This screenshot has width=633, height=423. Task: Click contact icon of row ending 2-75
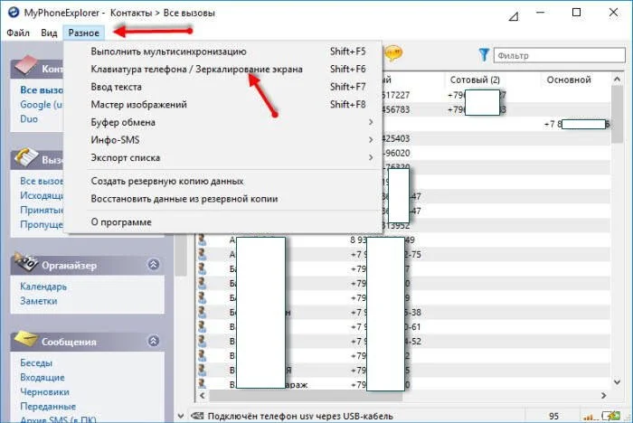(x=202, y=254)
